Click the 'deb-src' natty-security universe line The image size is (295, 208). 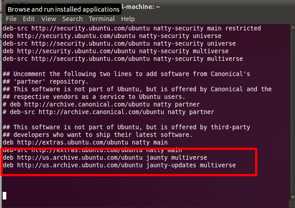click(x=119, y=43)
